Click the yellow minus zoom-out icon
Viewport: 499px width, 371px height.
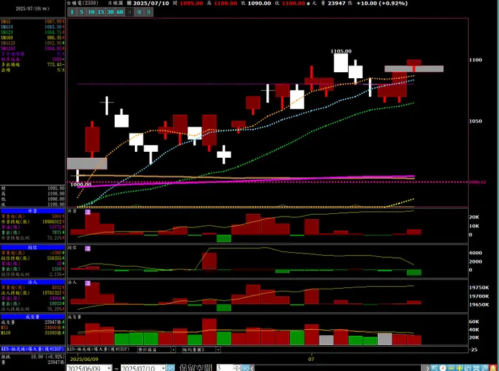451,368
